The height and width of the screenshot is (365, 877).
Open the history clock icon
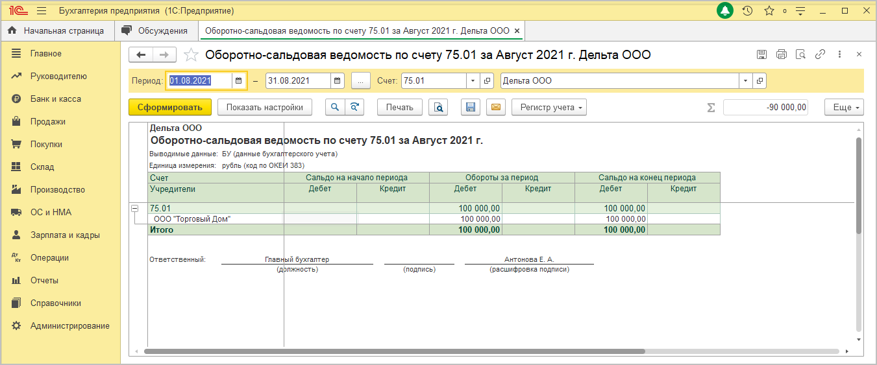click(x=747, y=11)
